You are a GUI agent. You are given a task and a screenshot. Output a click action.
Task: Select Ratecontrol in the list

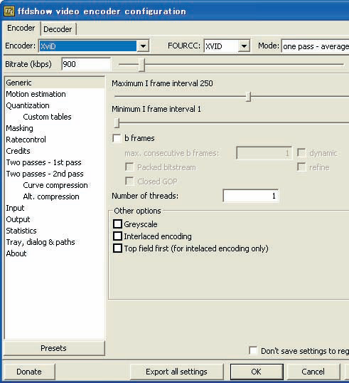[26, 140]
